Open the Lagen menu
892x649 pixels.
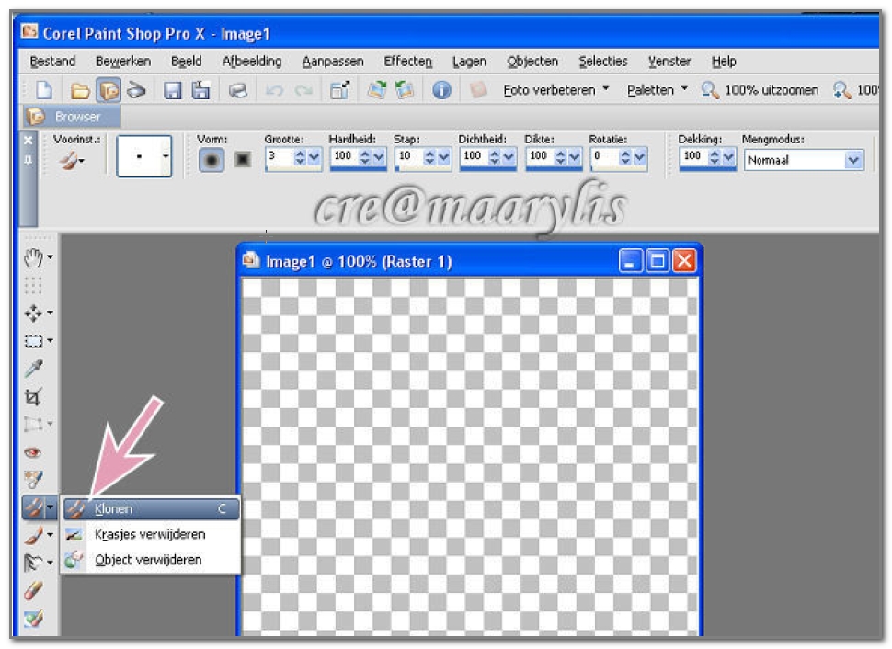tap(469, 62)
